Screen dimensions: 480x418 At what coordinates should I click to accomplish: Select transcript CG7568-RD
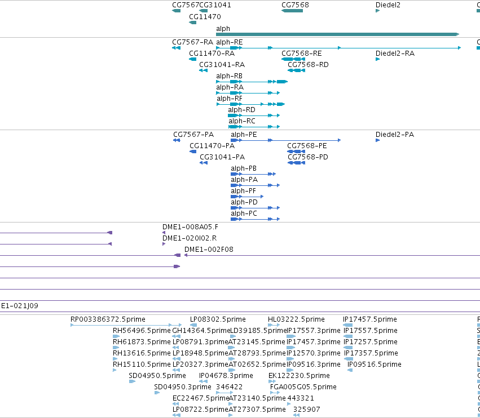point(296,70)
